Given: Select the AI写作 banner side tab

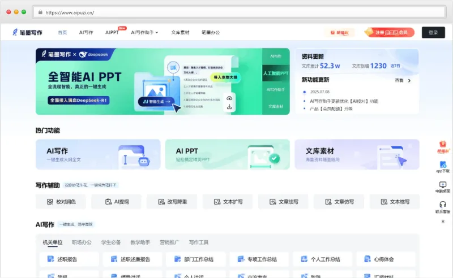Looking at the screenshot, I should pos(276,57).
